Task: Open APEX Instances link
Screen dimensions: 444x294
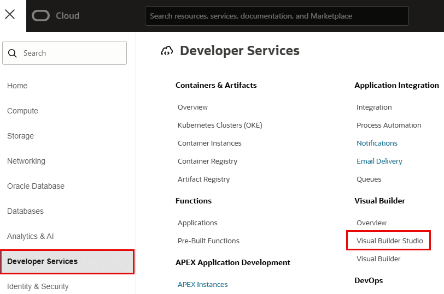Action: [x=202, y=284]
